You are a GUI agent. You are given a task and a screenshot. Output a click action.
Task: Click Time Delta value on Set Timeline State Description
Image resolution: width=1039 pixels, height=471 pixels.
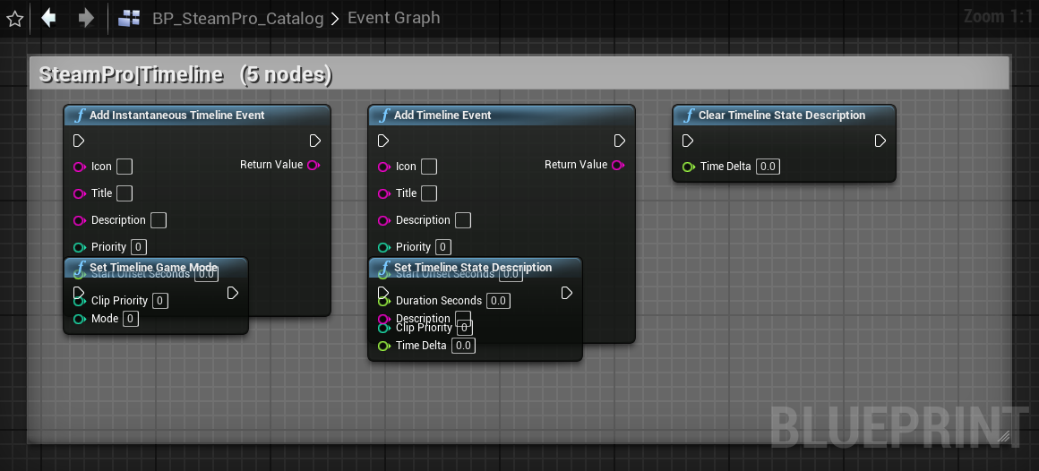463,345
